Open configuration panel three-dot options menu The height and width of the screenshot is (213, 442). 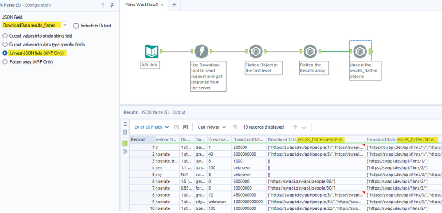pyautogui.click(x=103, y=5)
